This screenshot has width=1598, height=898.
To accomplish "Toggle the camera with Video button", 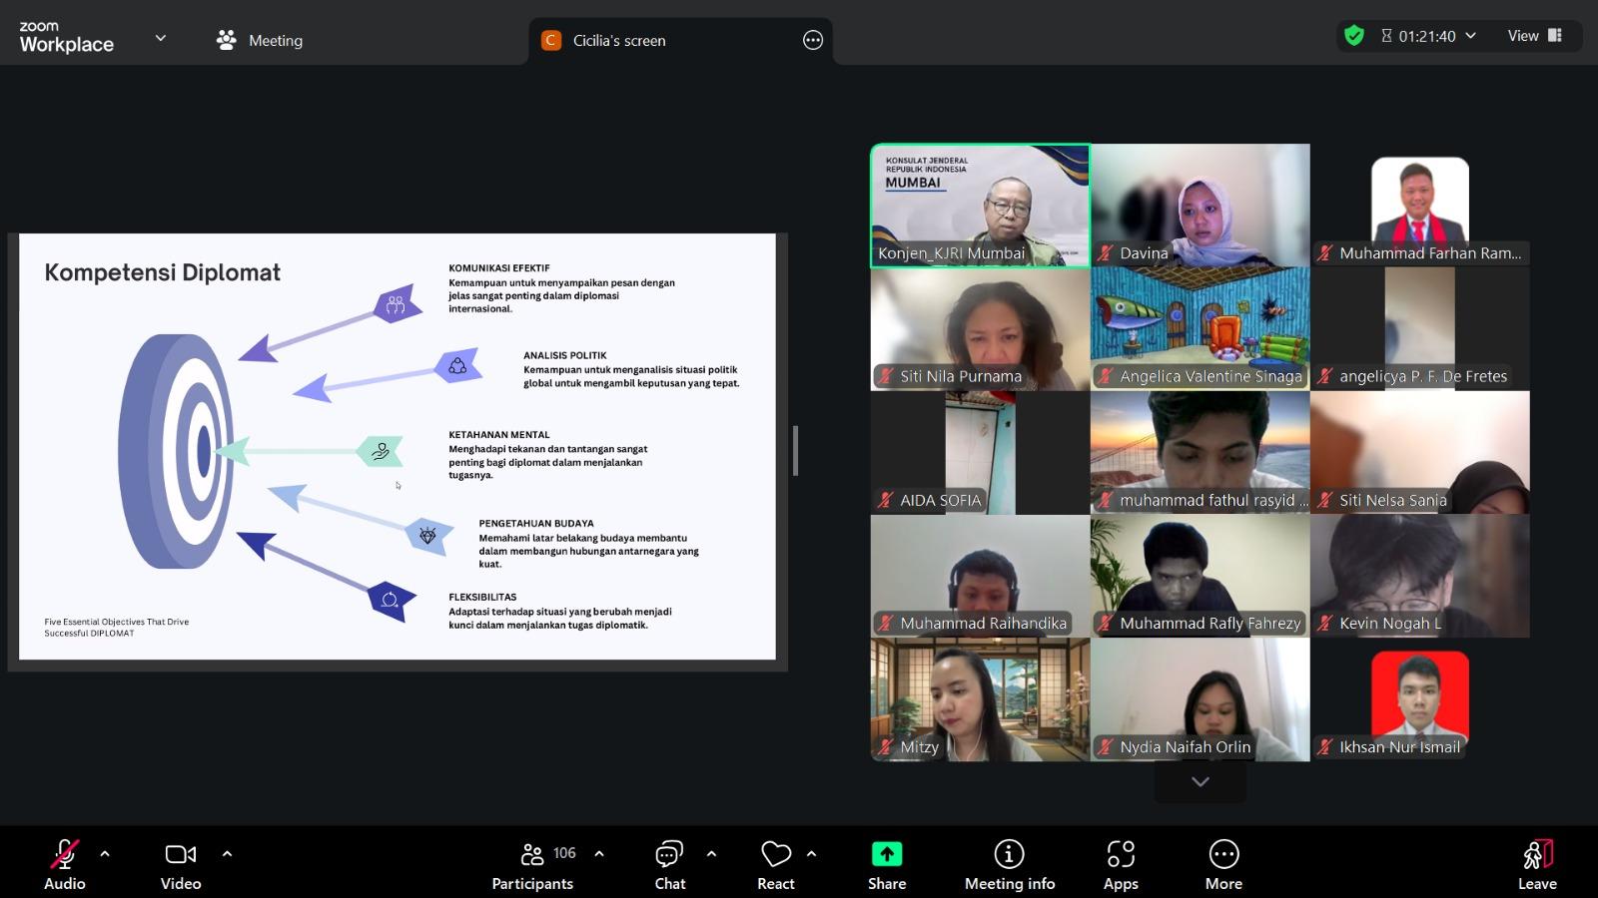I will click(x=181, y=865).
